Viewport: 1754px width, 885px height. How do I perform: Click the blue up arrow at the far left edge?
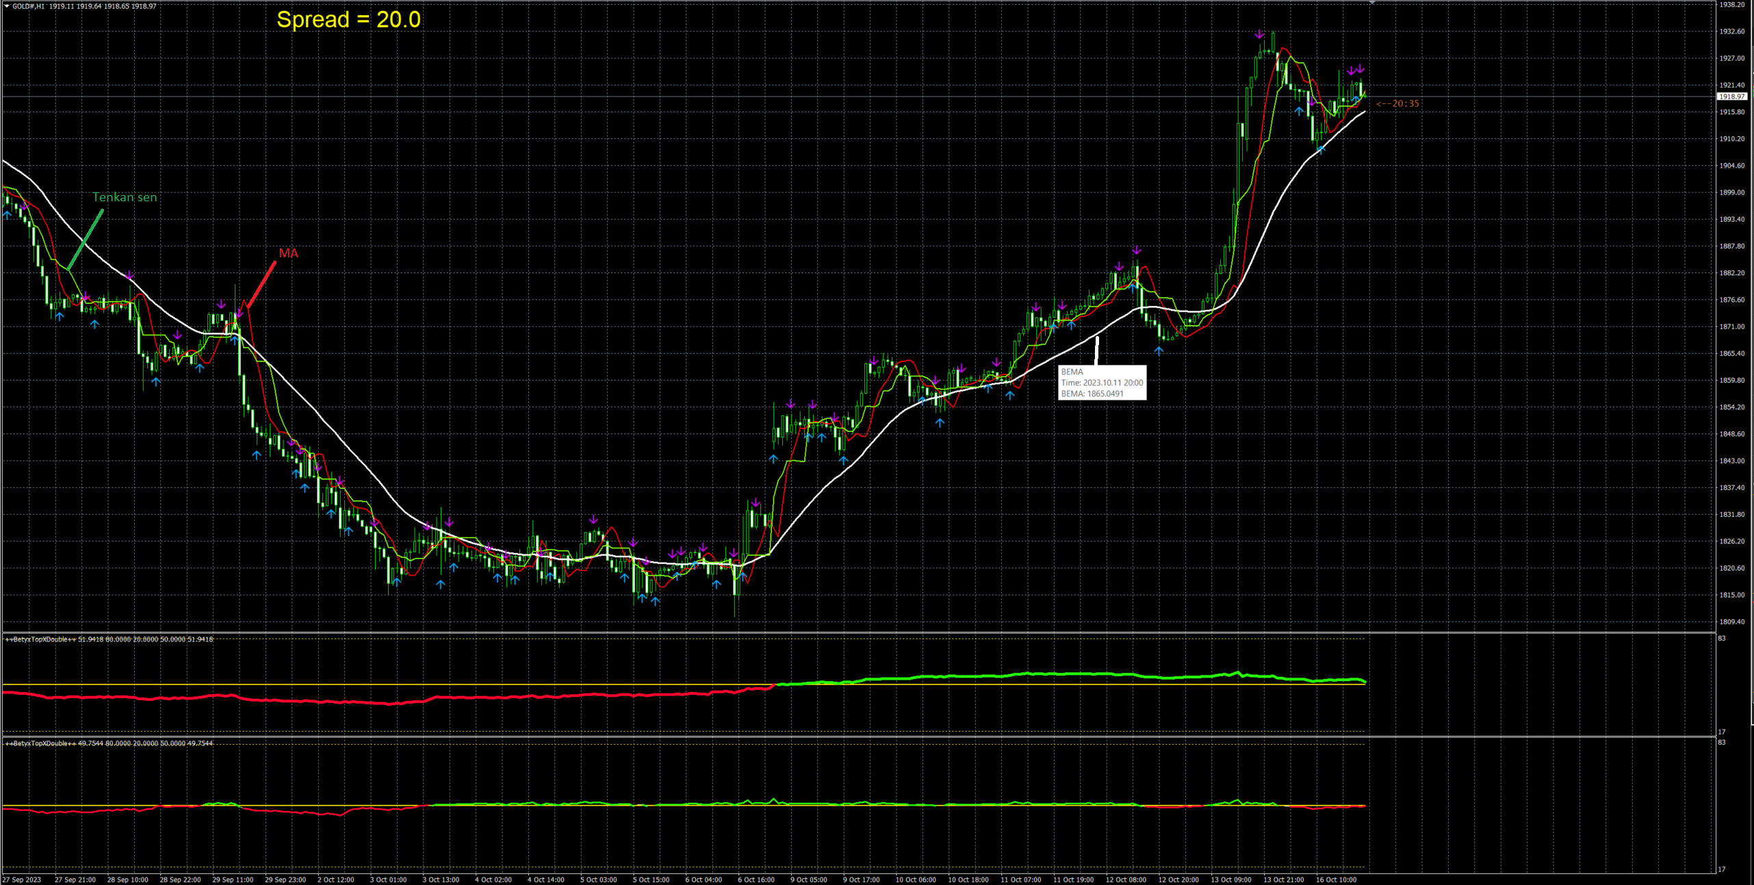(x=8, y=216)
